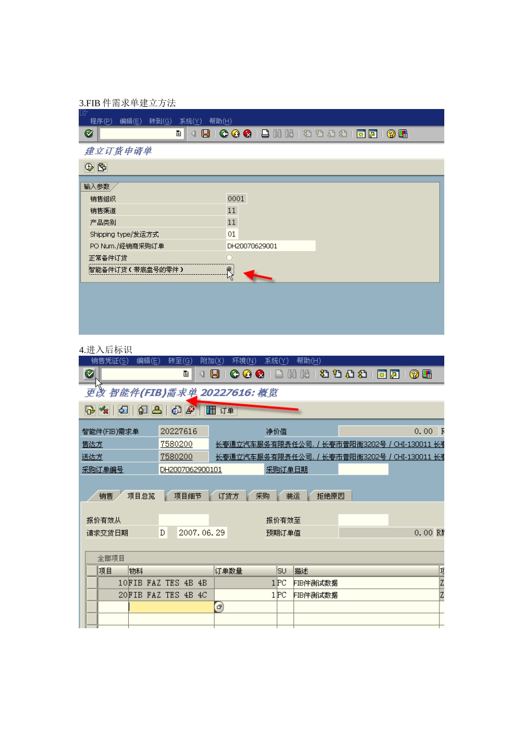Click person-silhouette icon in FIB application toolbar
The height and width of the screenshot is (740, 523).
point(157,410)
